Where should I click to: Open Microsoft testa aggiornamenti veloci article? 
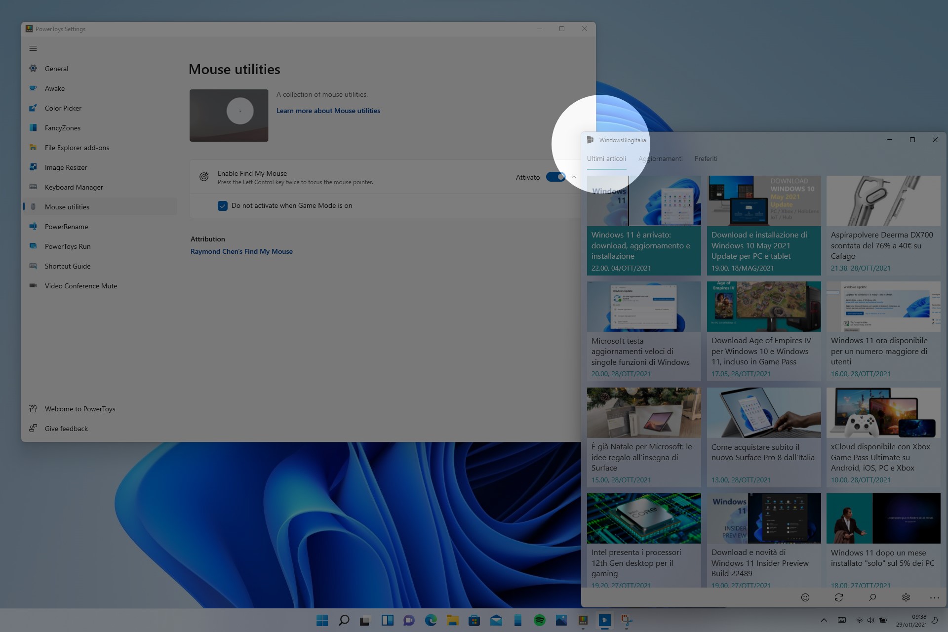tap(644, 331)
